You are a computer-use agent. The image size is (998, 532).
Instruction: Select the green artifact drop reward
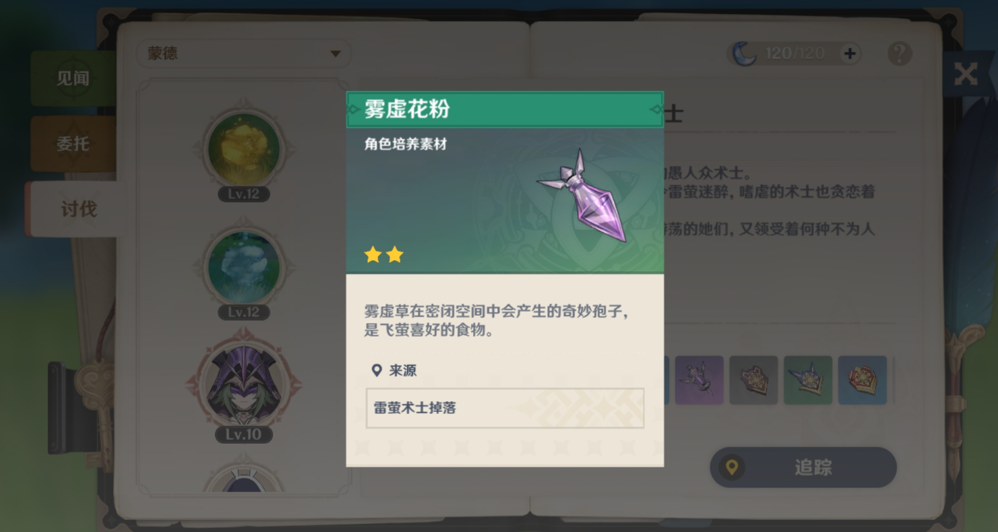pyautogui.click(x=808, y=380)
